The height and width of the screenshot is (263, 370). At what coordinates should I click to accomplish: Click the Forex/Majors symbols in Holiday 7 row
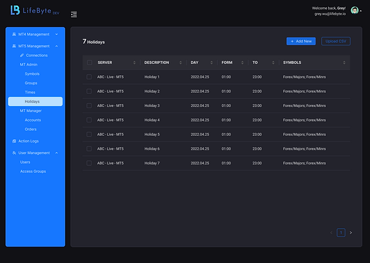click(x=305, y=163)
